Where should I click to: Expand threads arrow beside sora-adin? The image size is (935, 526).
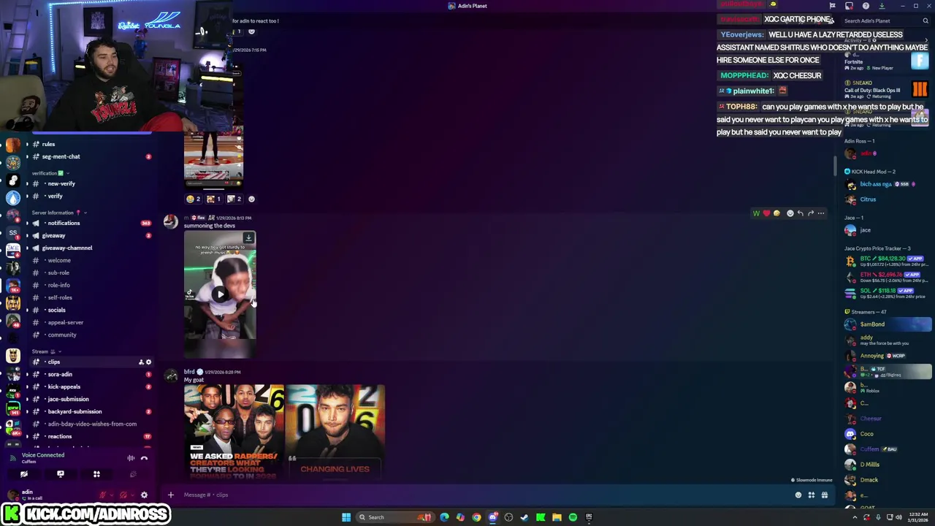pos(27,374)
